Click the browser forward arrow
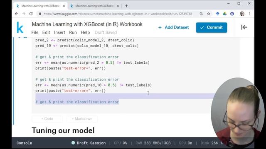This screenshot has height=149, width=266. pos(24,14)
